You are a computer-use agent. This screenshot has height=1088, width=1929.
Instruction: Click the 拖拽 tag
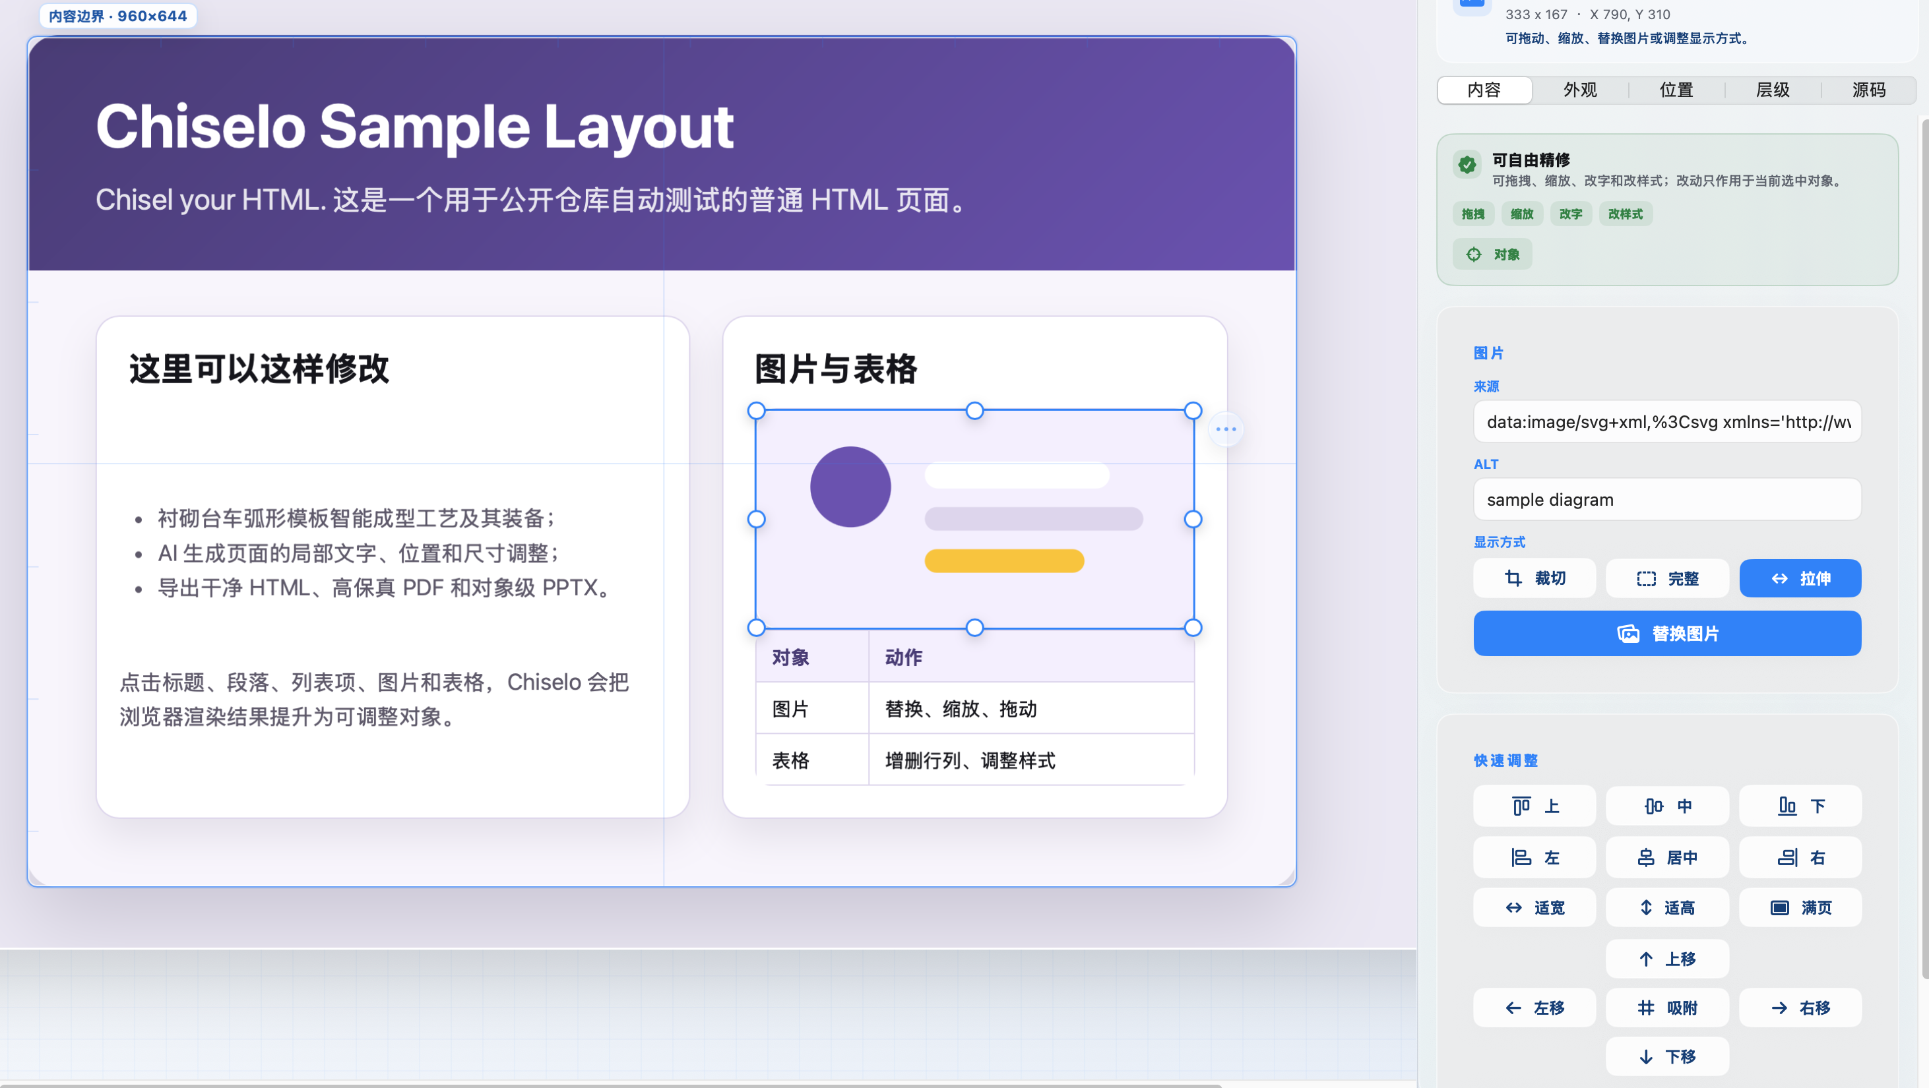click(x=1473, y=214)
